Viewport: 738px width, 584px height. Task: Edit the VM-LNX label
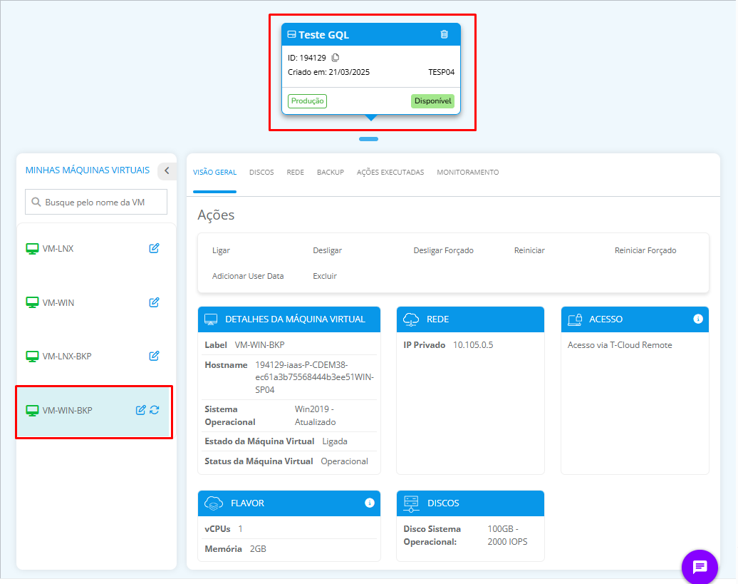pyautogui.click(x=154, y=248)
